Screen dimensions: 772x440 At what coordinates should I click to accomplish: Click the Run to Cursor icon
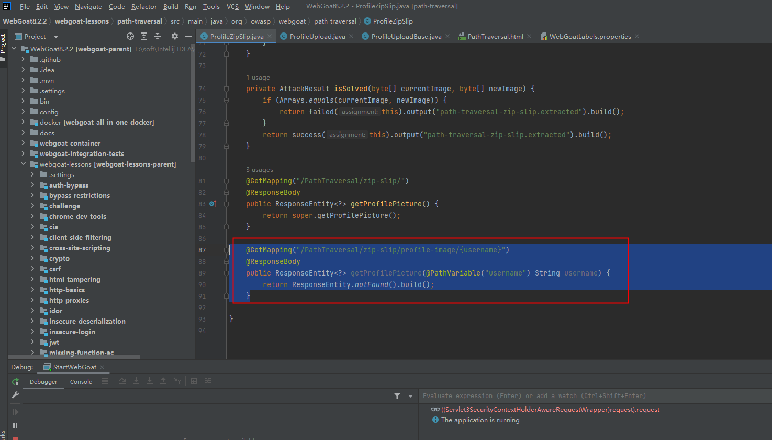pos(177,381)
